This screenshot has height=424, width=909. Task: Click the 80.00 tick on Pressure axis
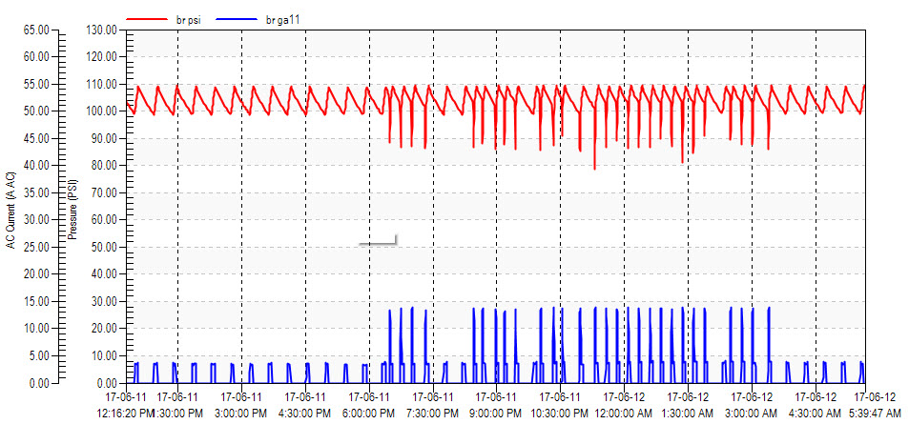(x=104, y=166)
